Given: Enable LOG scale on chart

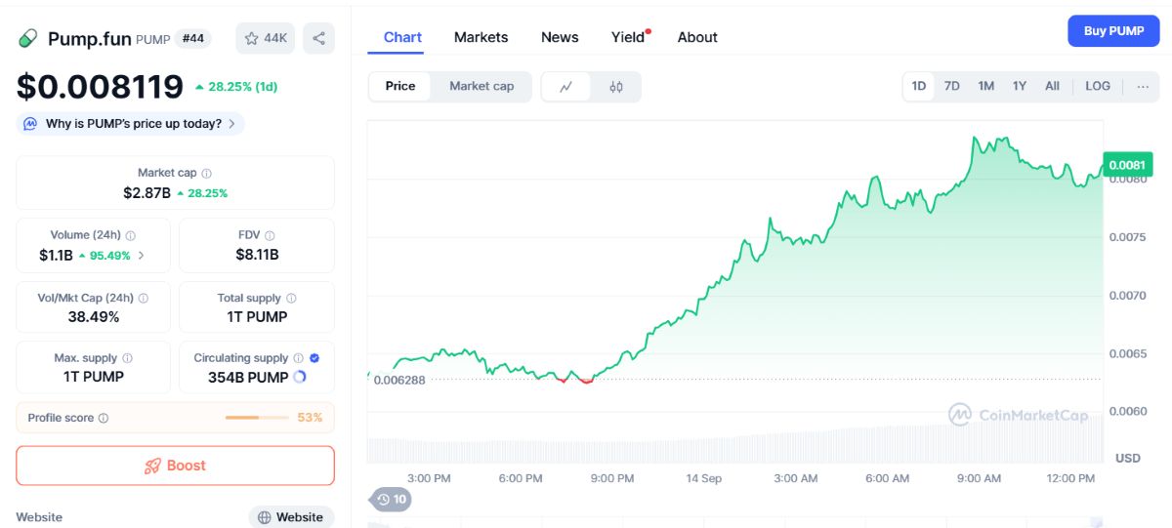Looking at the screenshot, I should [1098, 86].
